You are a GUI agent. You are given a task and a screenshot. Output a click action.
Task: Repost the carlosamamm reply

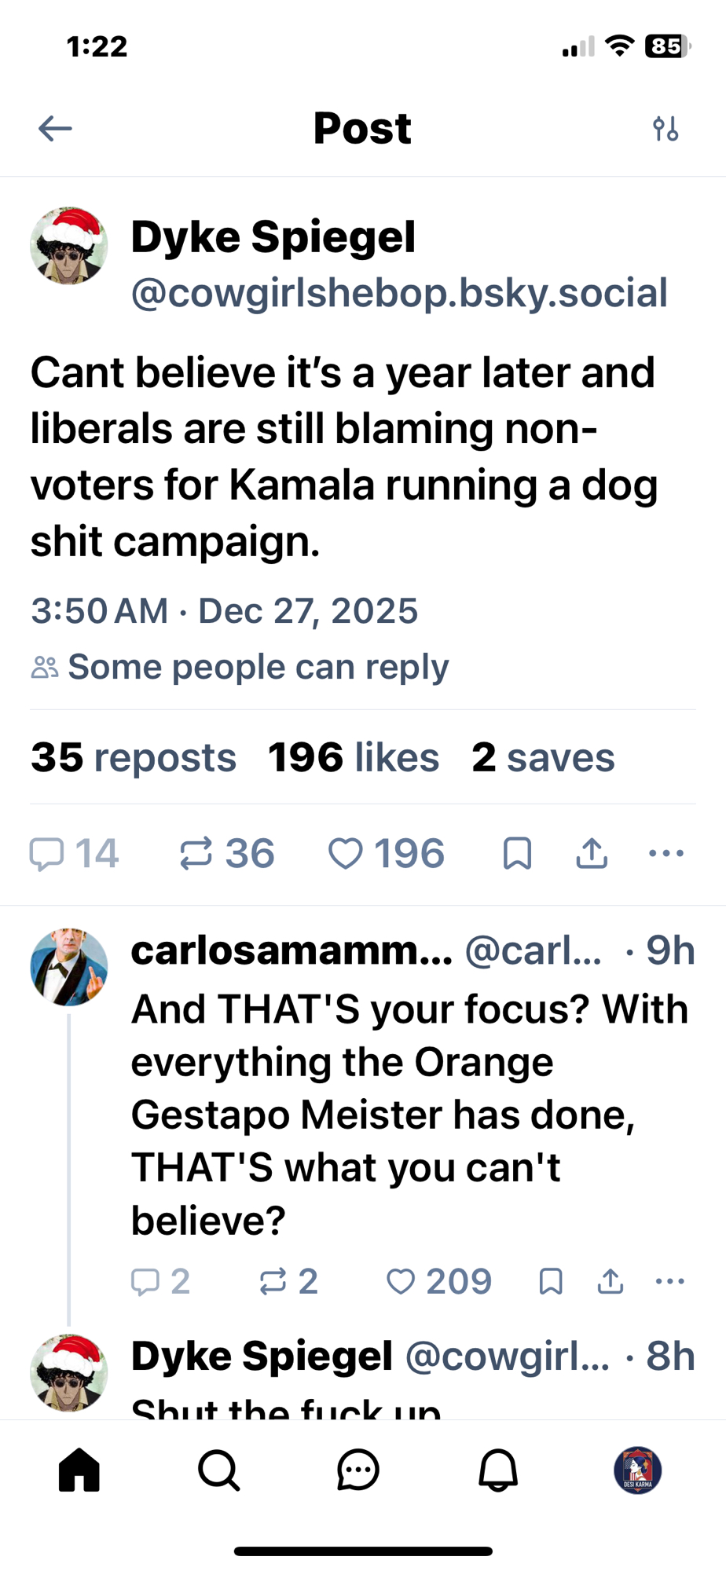tap(273, 1282)
